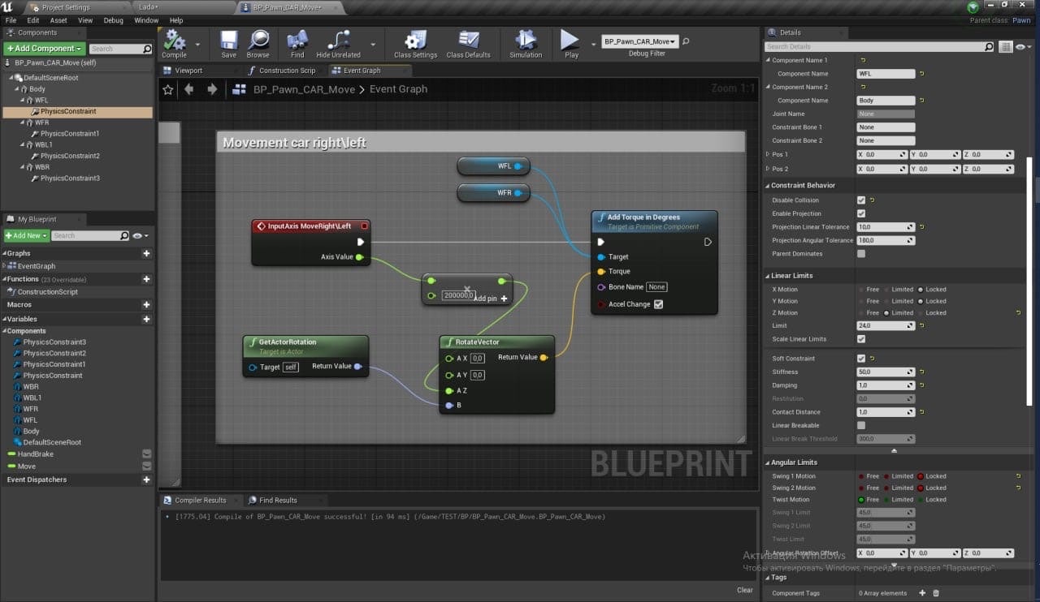
Task: Compile the blueprint
Action: coord(174,44)
